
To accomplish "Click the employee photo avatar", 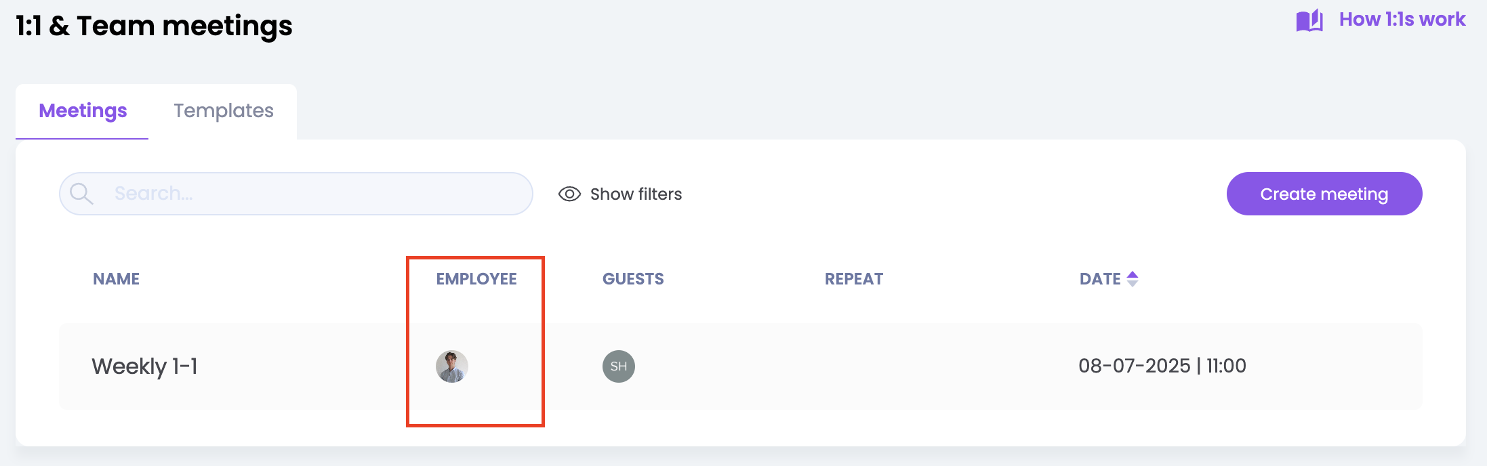I will [x=452, y=366].
